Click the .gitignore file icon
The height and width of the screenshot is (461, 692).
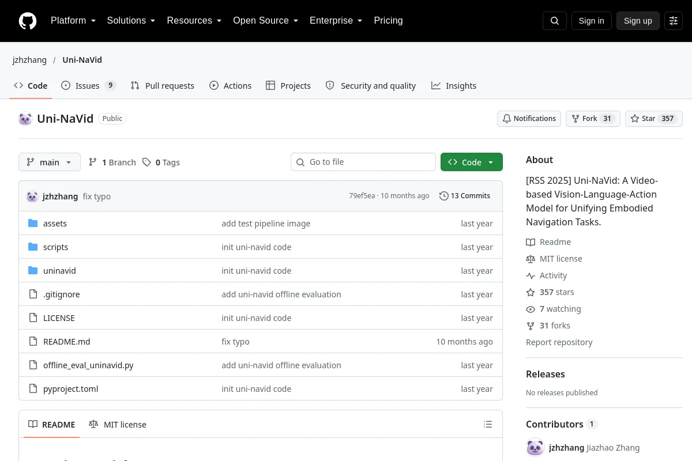coord(33,294)
